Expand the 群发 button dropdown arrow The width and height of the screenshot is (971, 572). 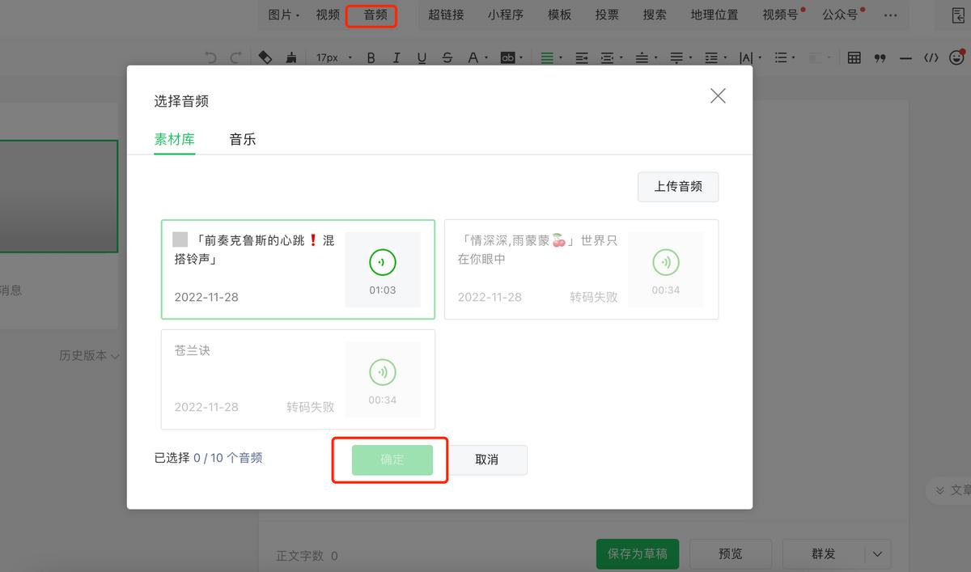click(876, 553)
